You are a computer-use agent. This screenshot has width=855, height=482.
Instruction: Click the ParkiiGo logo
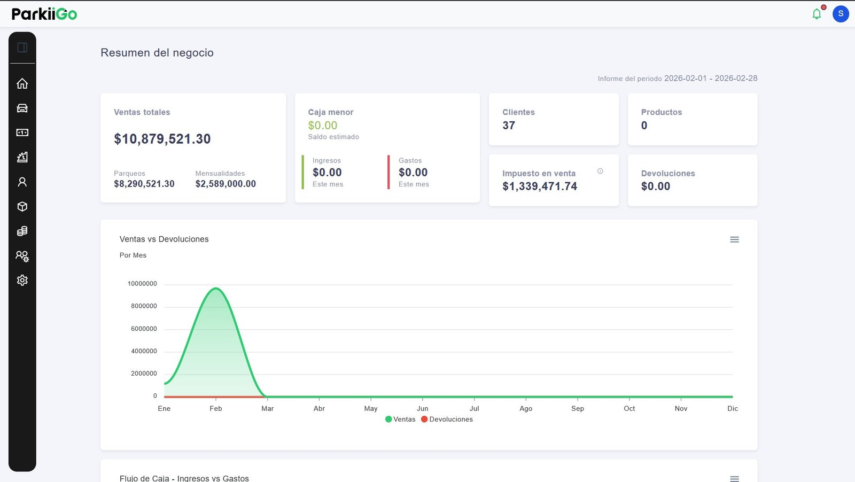click(44, 14)
